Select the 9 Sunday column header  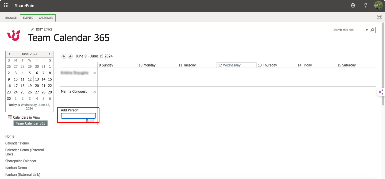tap(117, 65)
